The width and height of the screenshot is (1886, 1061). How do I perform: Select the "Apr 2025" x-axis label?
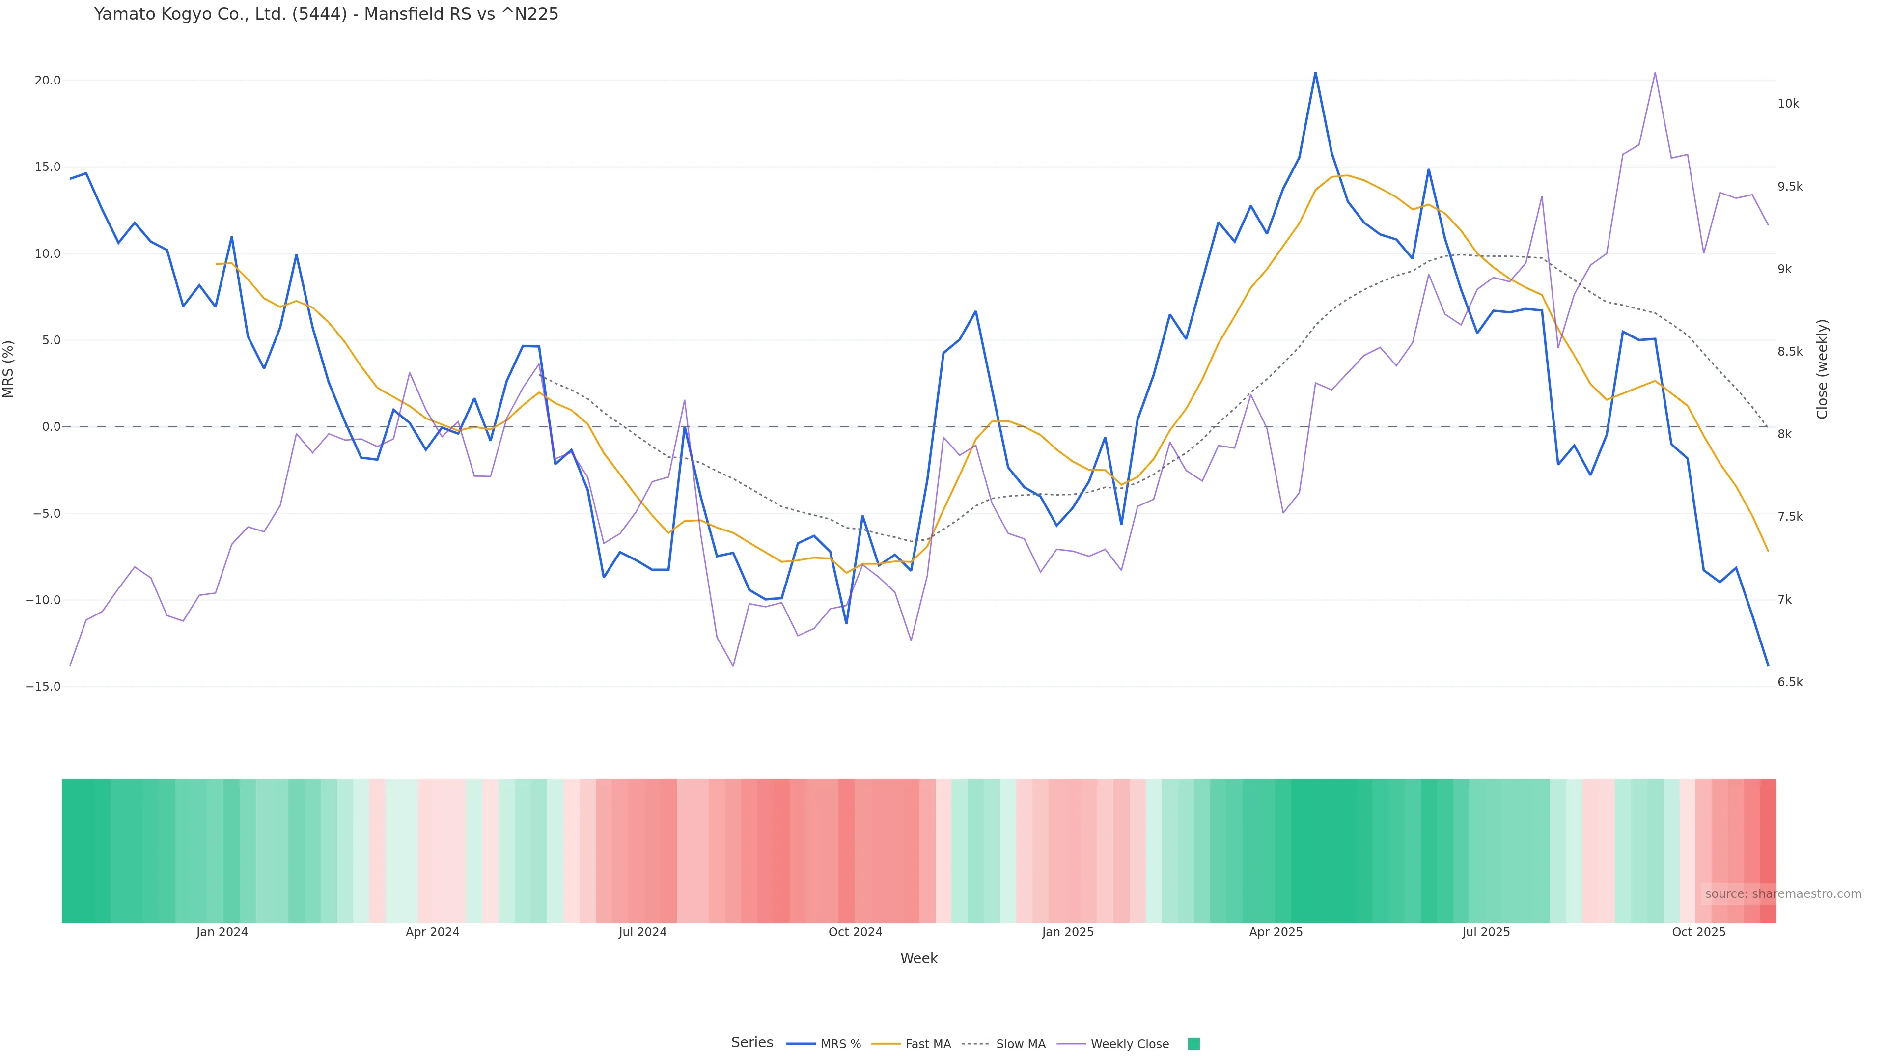click(1276, 932)
